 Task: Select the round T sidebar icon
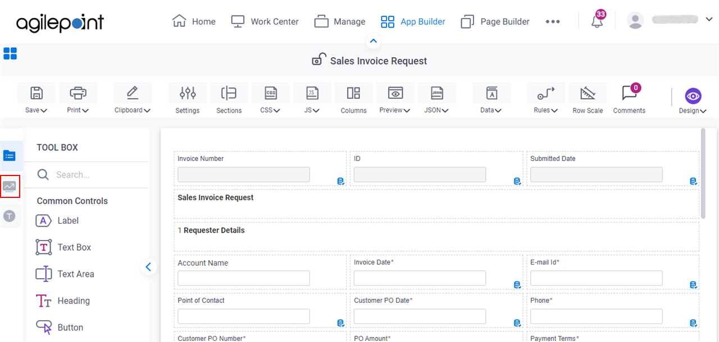pyautogui.click(x=10, y=216)
